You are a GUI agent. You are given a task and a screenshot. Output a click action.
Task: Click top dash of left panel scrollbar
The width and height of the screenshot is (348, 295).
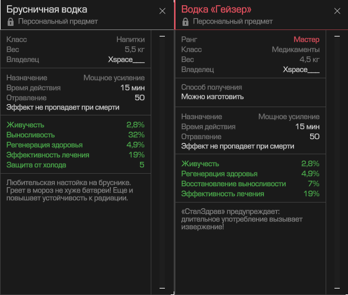pyautogui.click(x=163, y=36)
